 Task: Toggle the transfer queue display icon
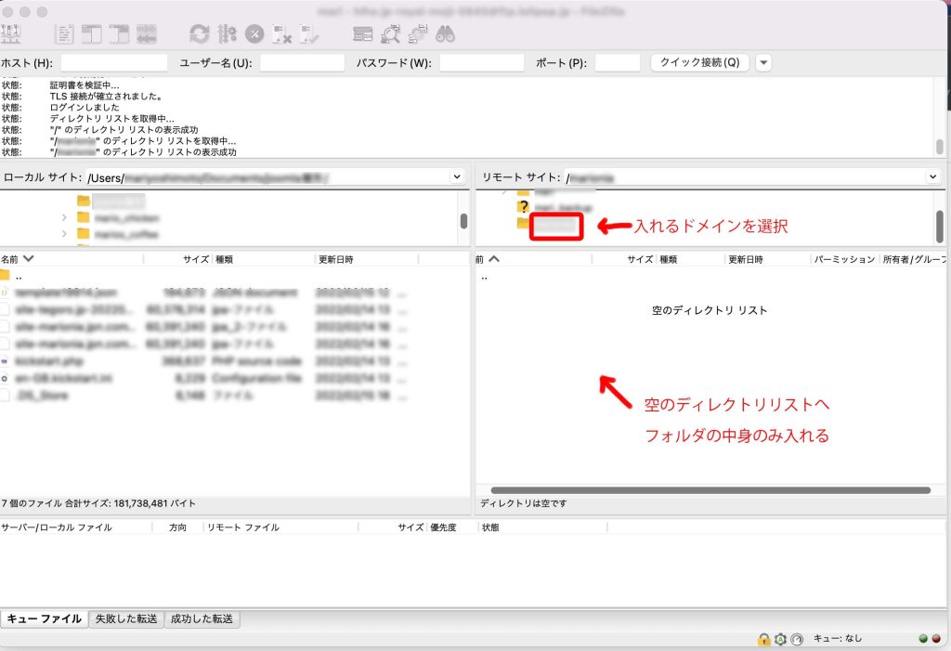146,34
